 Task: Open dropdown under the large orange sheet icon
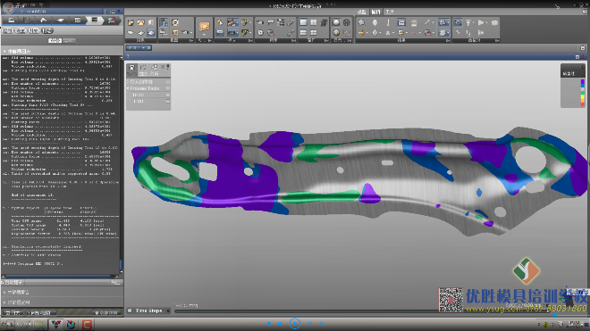tap(205, 35)
